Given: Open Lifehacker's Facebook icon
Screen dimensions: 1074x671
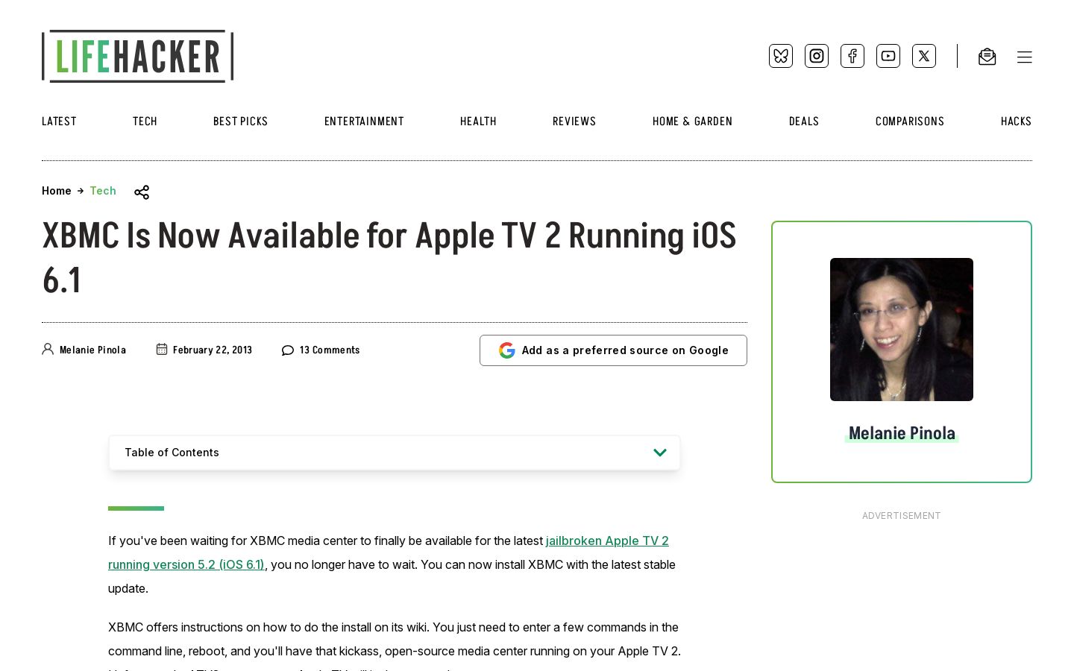Looking at the screenshot, I should click(x=852, y=56).
